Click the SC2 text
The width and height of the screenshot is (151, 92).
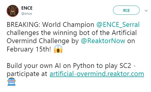[x=125, y=66]
